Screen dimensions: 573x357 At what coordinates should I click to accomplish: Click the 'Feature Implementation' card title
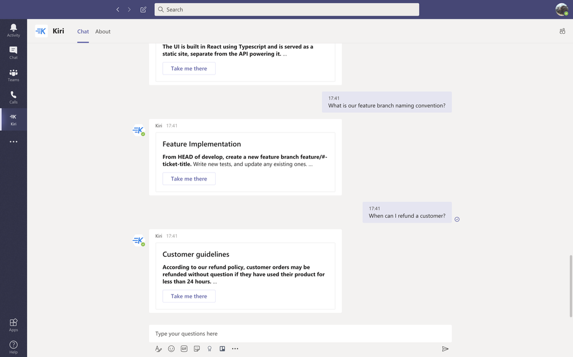(x=202, y=144)
